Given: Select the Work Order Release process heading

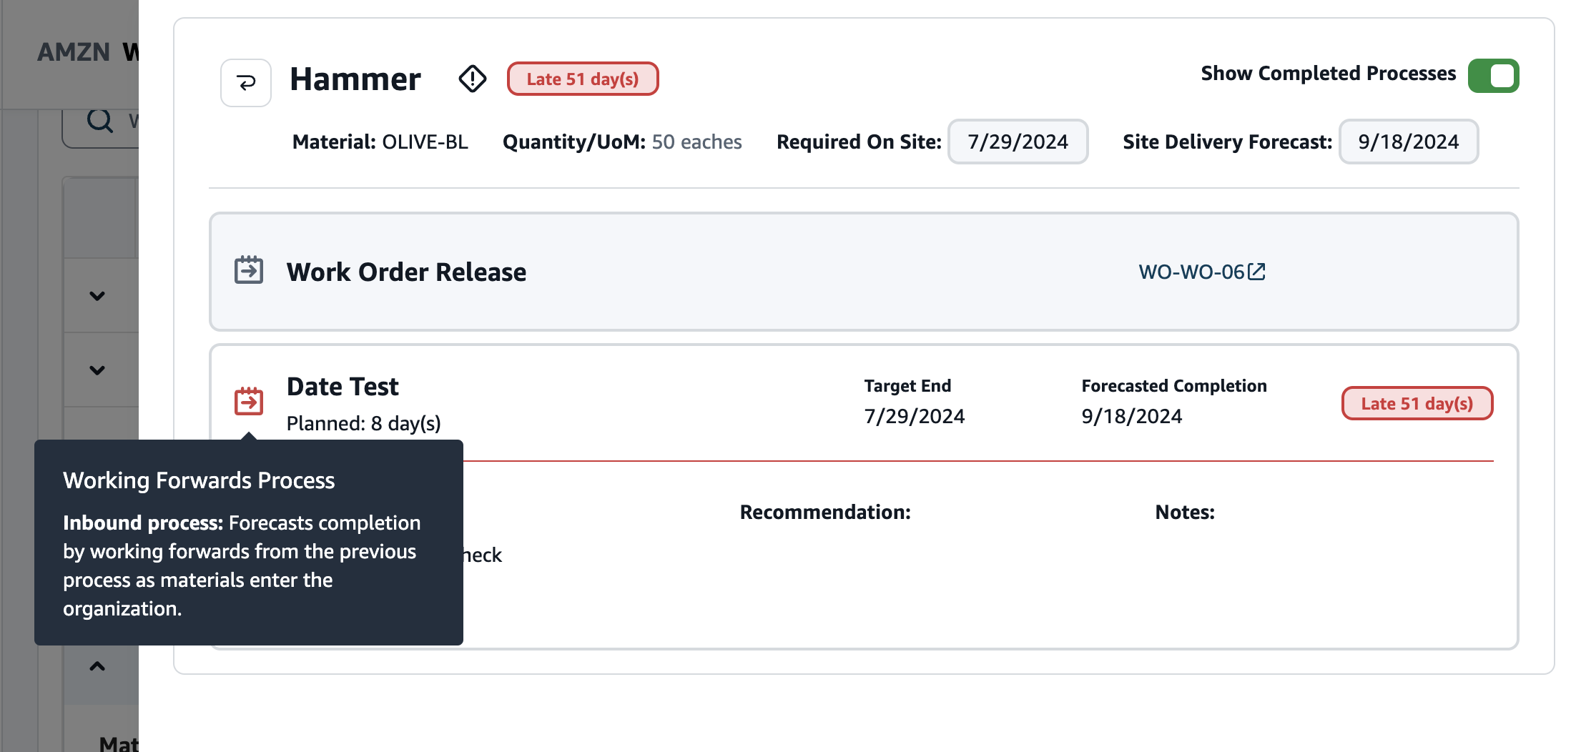Looking at the screenshot, I should pos(406,272).
